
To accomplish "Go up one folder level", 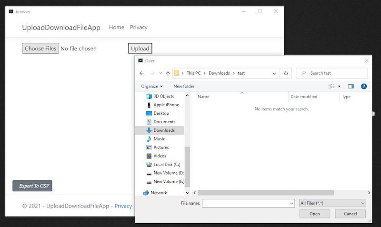I will [x=168, y=73].
